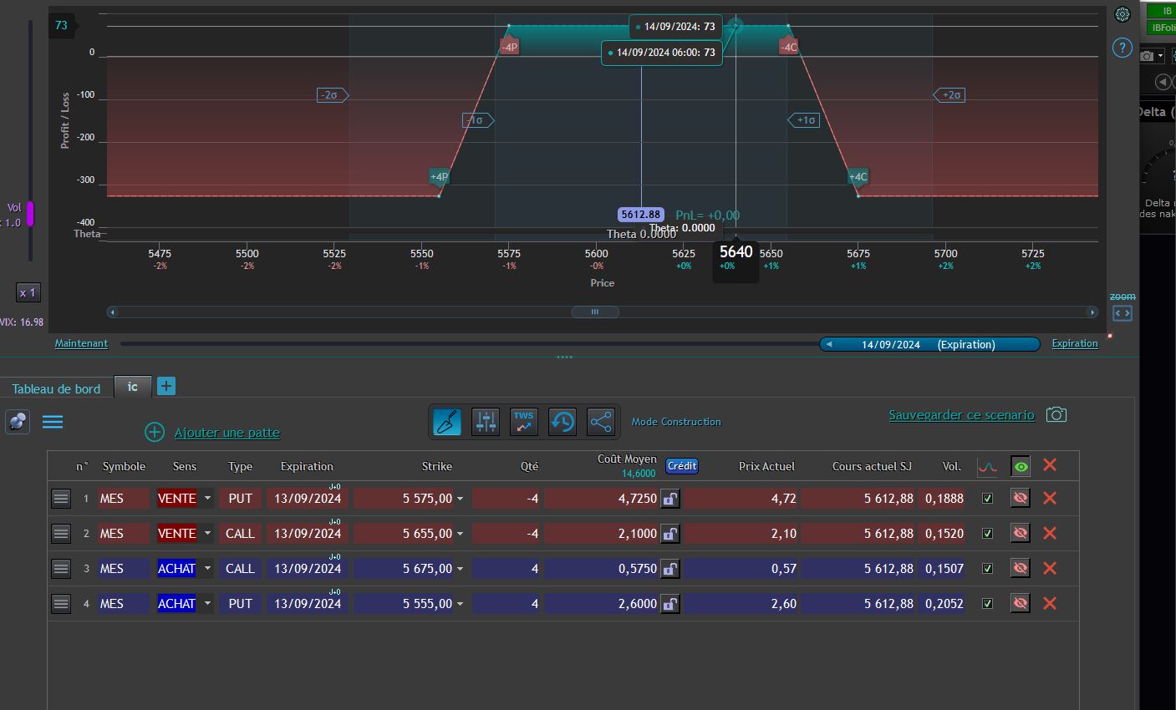
Task: Click the TWS chart icon
Action: (524, 422)
